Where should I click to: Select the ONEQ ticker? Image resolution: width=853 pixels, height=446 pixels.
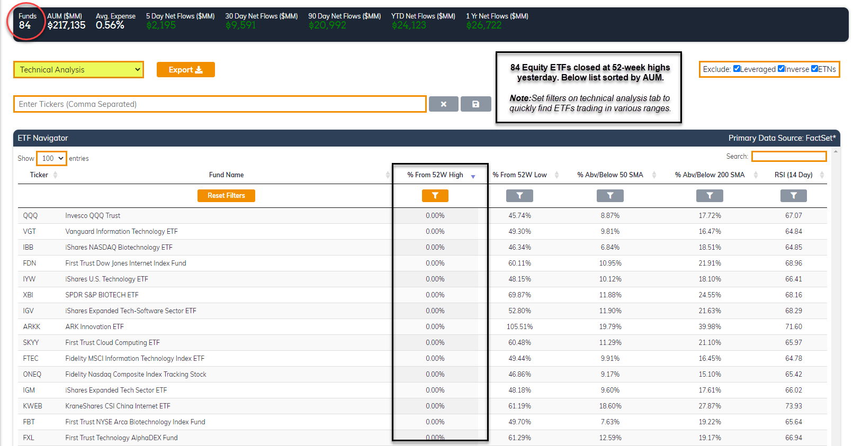tap(32, 375)
